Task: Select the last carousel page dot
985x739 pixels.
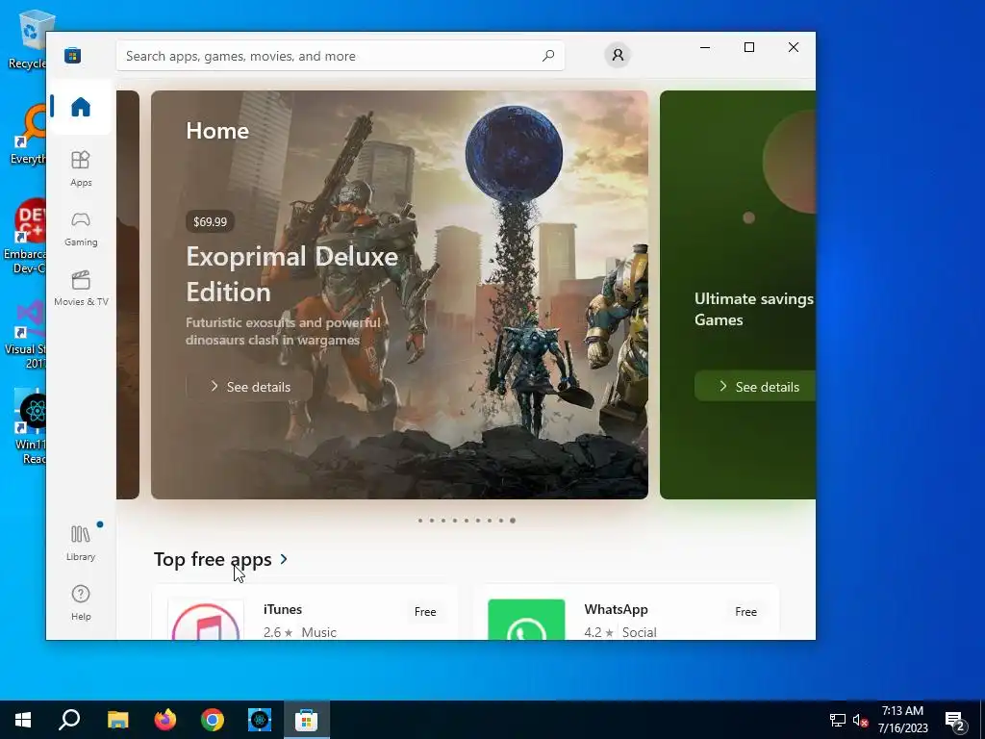Action: pos(513,521)
